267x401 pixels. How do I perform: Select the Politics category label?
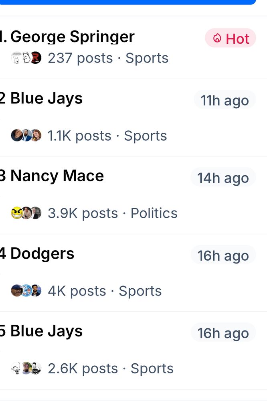tap(154, 213)
